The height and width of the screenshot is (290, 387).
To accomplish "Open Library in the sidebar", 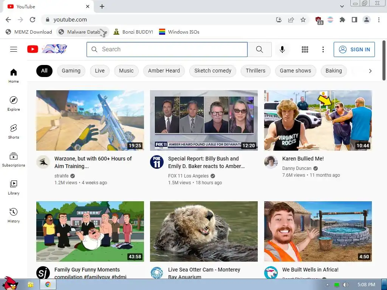I will (x=14, y=187).
